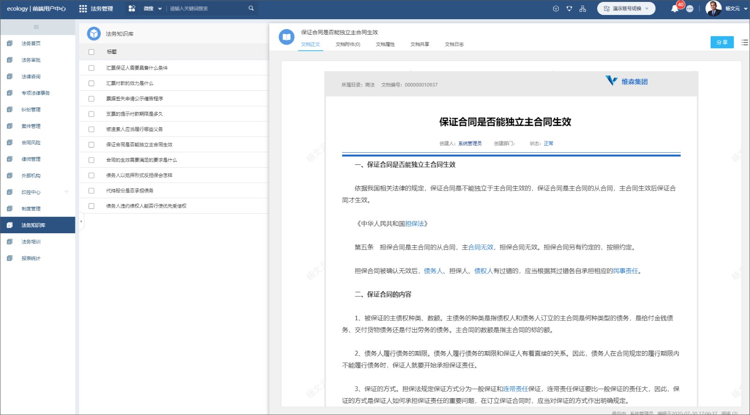Viewport: 750px width, 415px height.
Task: Open the notification bell with 40 badge
Action: pyautogui.click(x=675, y=8)
